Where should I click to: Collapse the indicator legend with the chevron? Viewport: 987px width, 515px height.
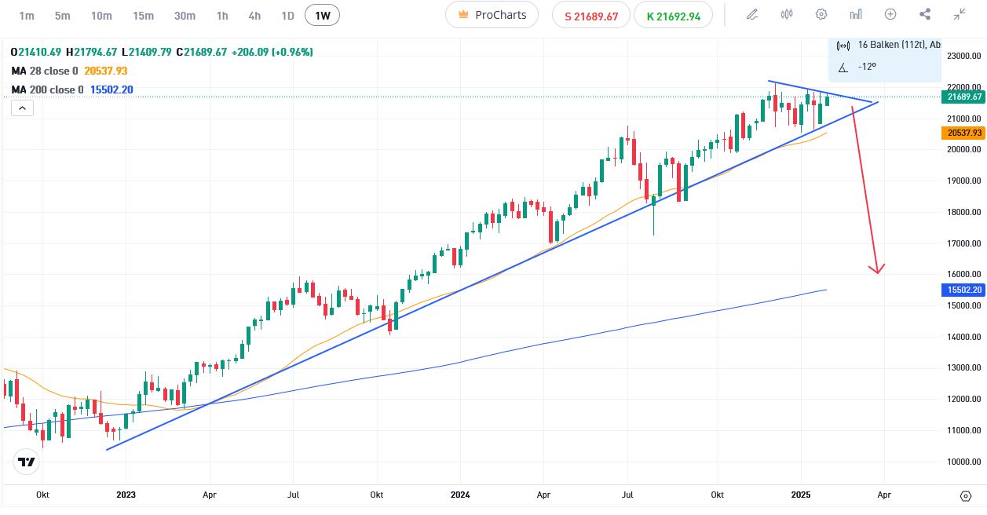coord(22,108)
